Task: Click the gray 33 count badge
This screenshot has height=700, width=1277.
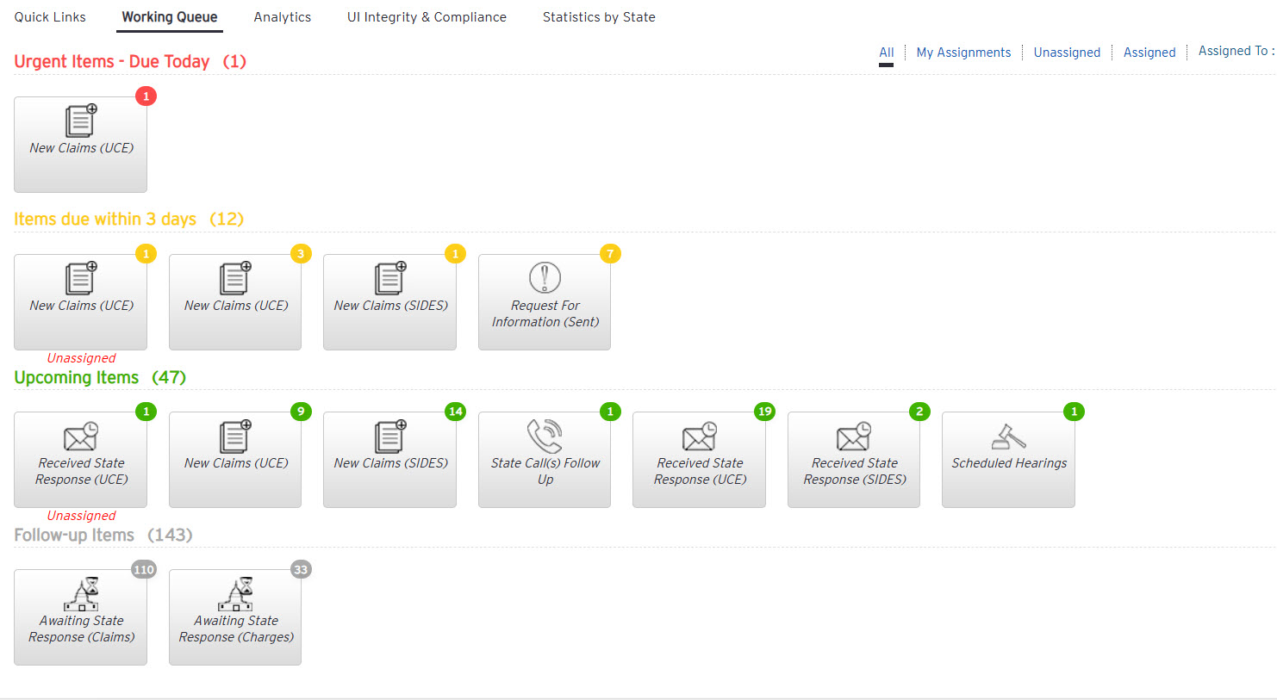Action: click(x=301, y=569)
